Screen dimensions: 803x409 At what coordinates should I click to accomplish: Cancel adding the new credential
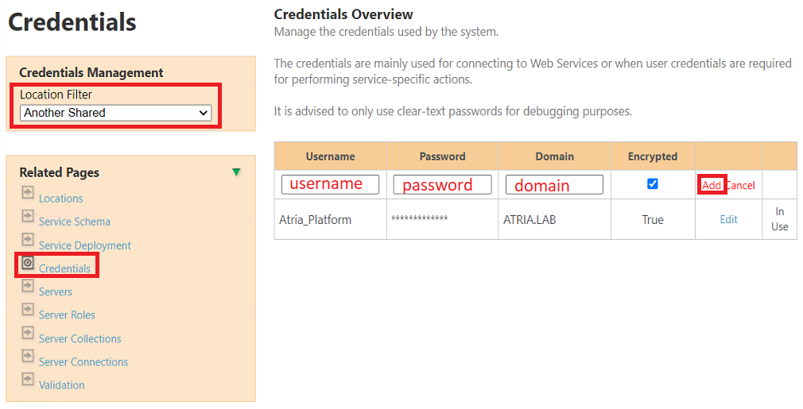click(740, 185)
